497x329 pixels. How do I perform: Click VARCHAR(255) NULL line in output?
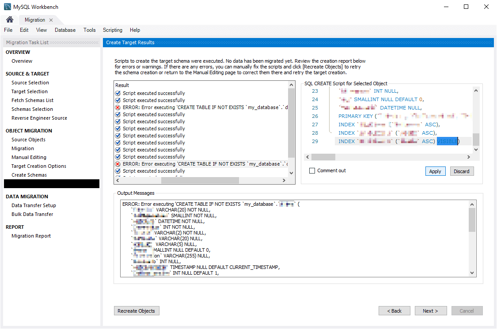(x=186, y=256)
